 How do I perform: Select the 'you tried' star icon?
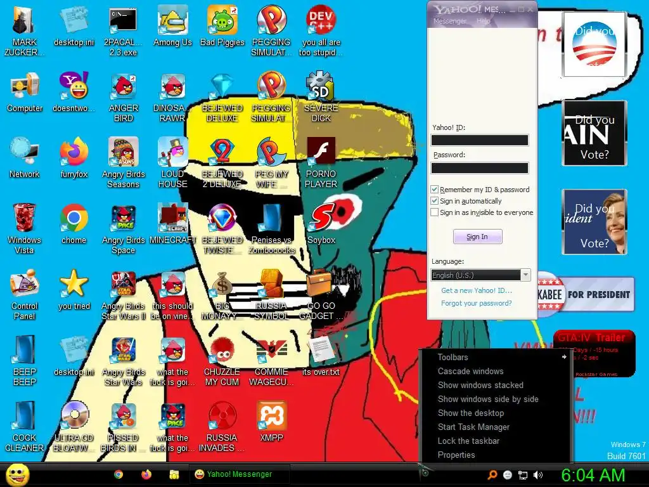tap(74, 290)
